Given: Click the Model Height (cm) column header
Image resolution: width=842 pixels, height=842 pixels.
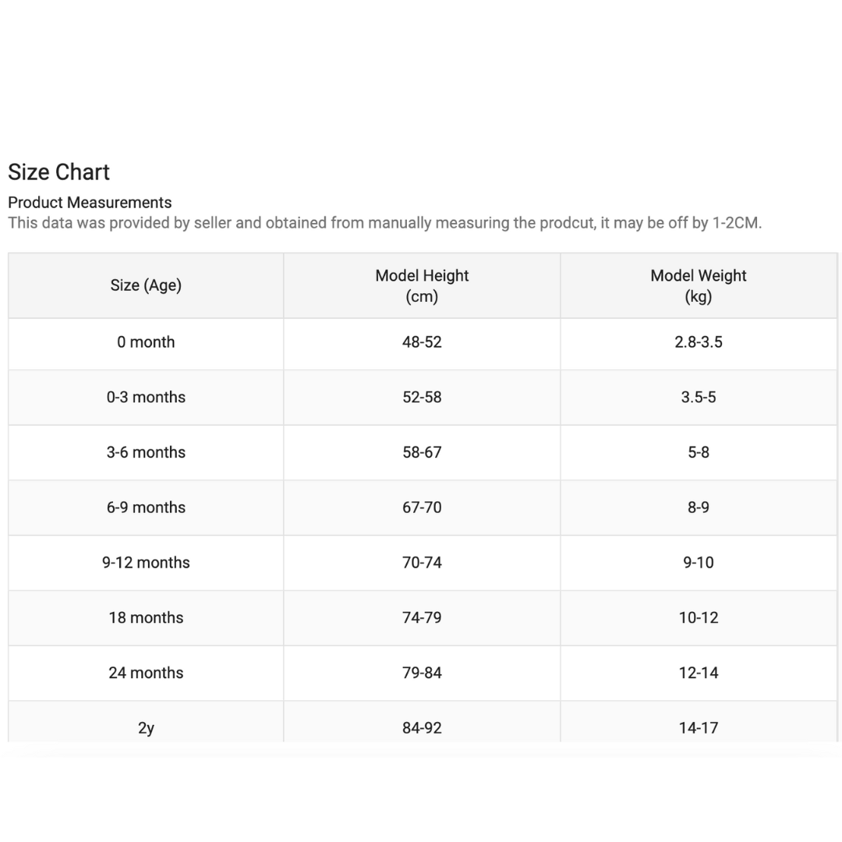Looking at the screenshot, I should (x=422, y=285).
